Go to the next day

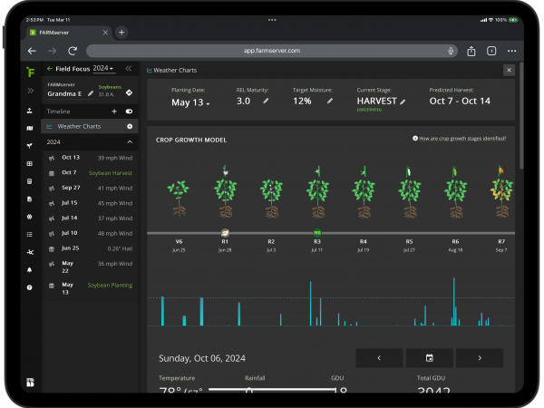pos(480,358)
